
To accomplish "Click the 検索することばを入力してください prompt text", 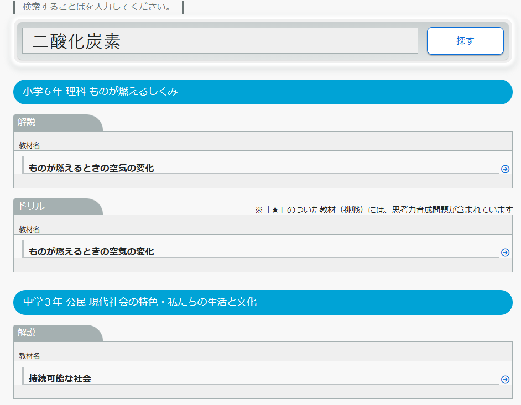I will click(x=97, y=7).
